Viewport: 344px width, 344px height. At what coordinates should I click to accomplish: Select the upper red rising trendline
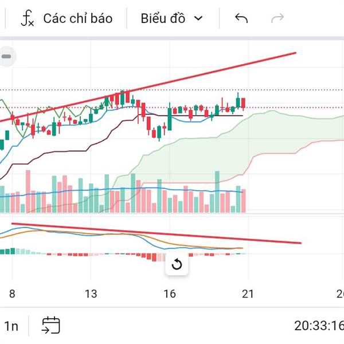229,71
